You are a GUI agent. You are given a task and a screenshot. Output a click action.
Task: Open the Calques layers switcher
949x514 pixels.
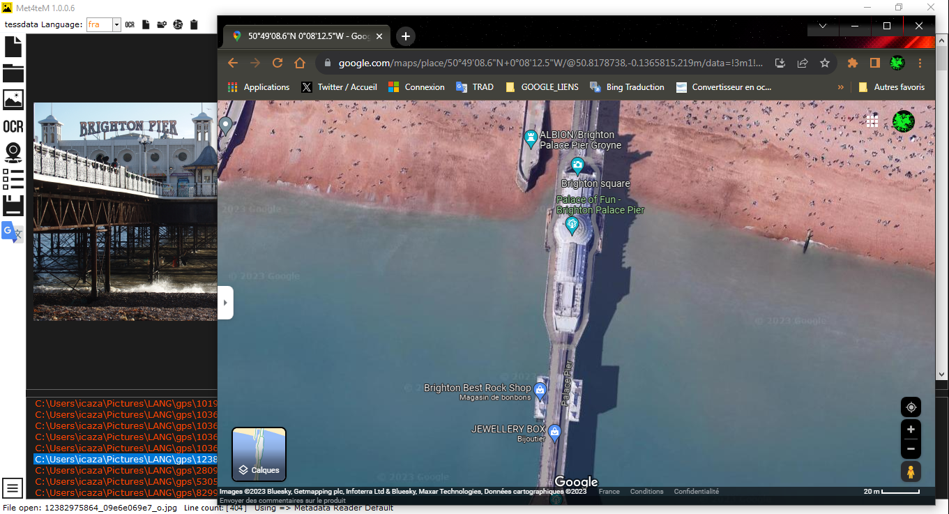point(259,455)
